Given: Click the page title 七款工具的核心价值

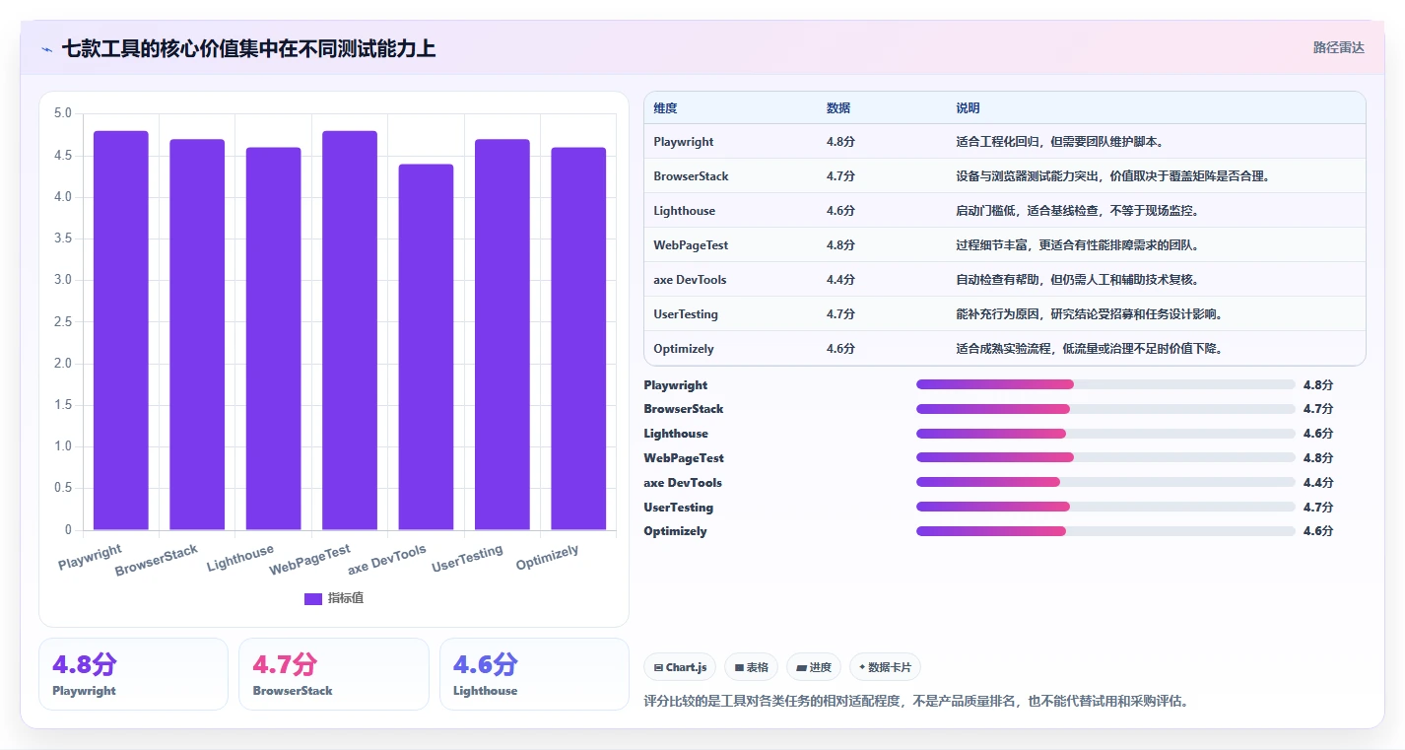Looking at the screenshot, I should click(248, 48).
